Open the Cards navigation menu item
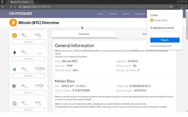Viewport: 188px width, 117px height. pyautogui.click(x=126, y=14)
